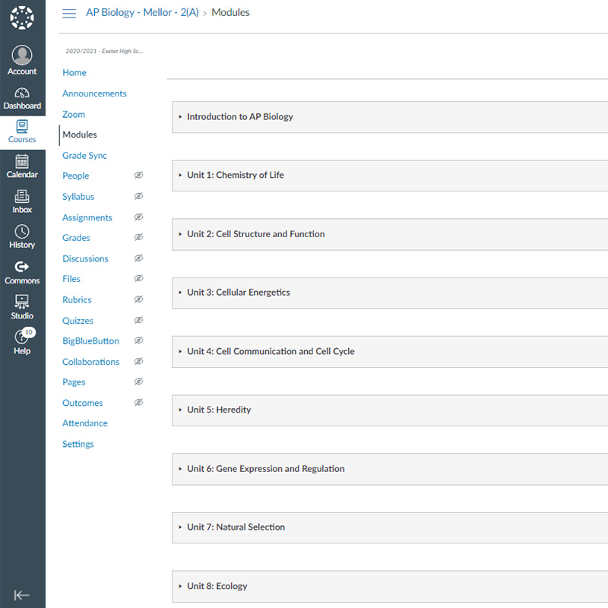Open the History clock icon
This screenshot has height=608, width=608.
22,232
